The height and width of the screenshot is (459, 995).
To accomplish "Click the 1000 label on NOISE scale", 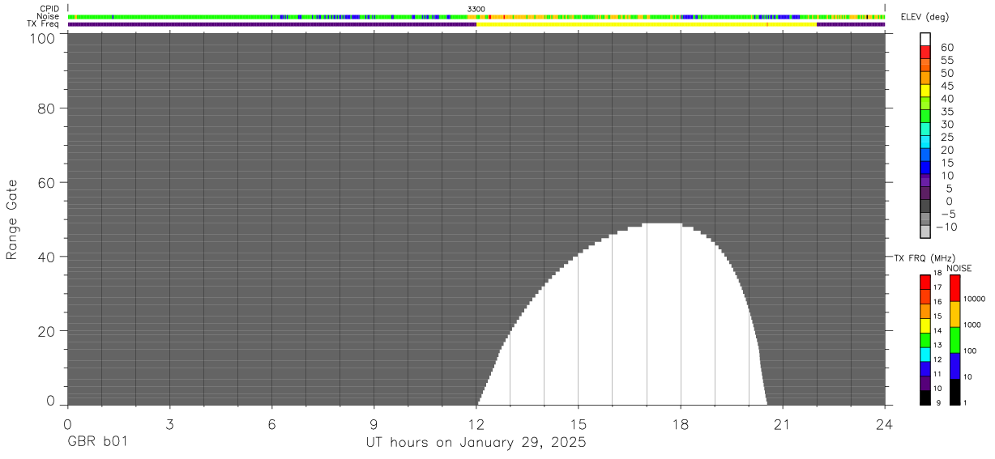I will [x=972, y=325].
